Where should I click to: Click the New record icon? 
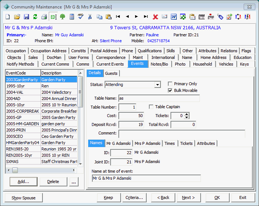[x=8, y=17]
